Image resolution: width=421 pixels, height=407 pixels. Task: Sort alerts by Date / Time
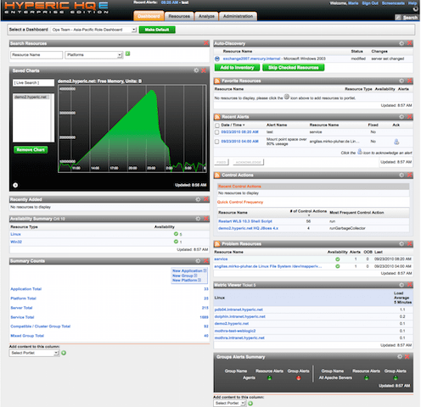[x=233, y=125]
